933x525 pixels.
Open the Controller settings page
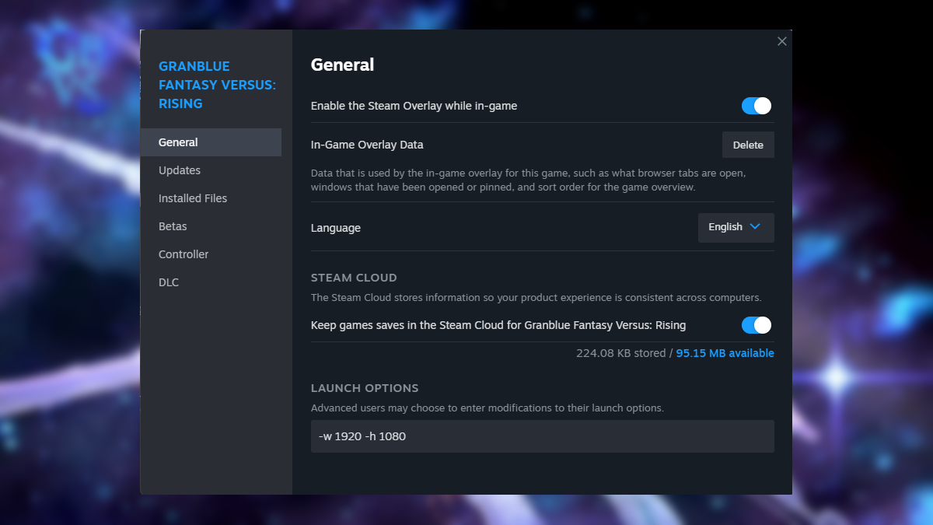click(183, 254)
